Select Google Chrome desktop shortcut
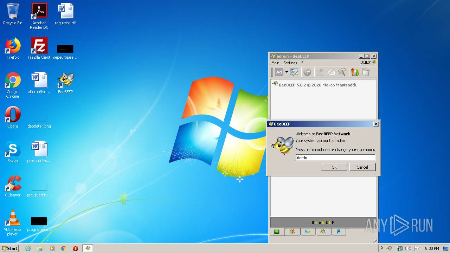 point(13,85)
